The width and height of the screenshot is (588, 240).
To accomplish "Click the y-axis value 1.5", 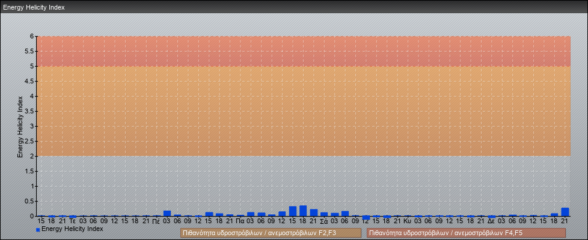I will pyautogui.click(x=29, y=171).
